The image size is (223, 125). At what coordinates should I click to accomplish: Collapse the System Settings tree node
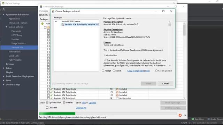(x=6, y=27)
